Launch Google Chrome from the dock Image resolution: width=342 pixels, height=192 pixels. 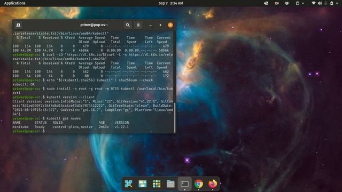[198, 183]
